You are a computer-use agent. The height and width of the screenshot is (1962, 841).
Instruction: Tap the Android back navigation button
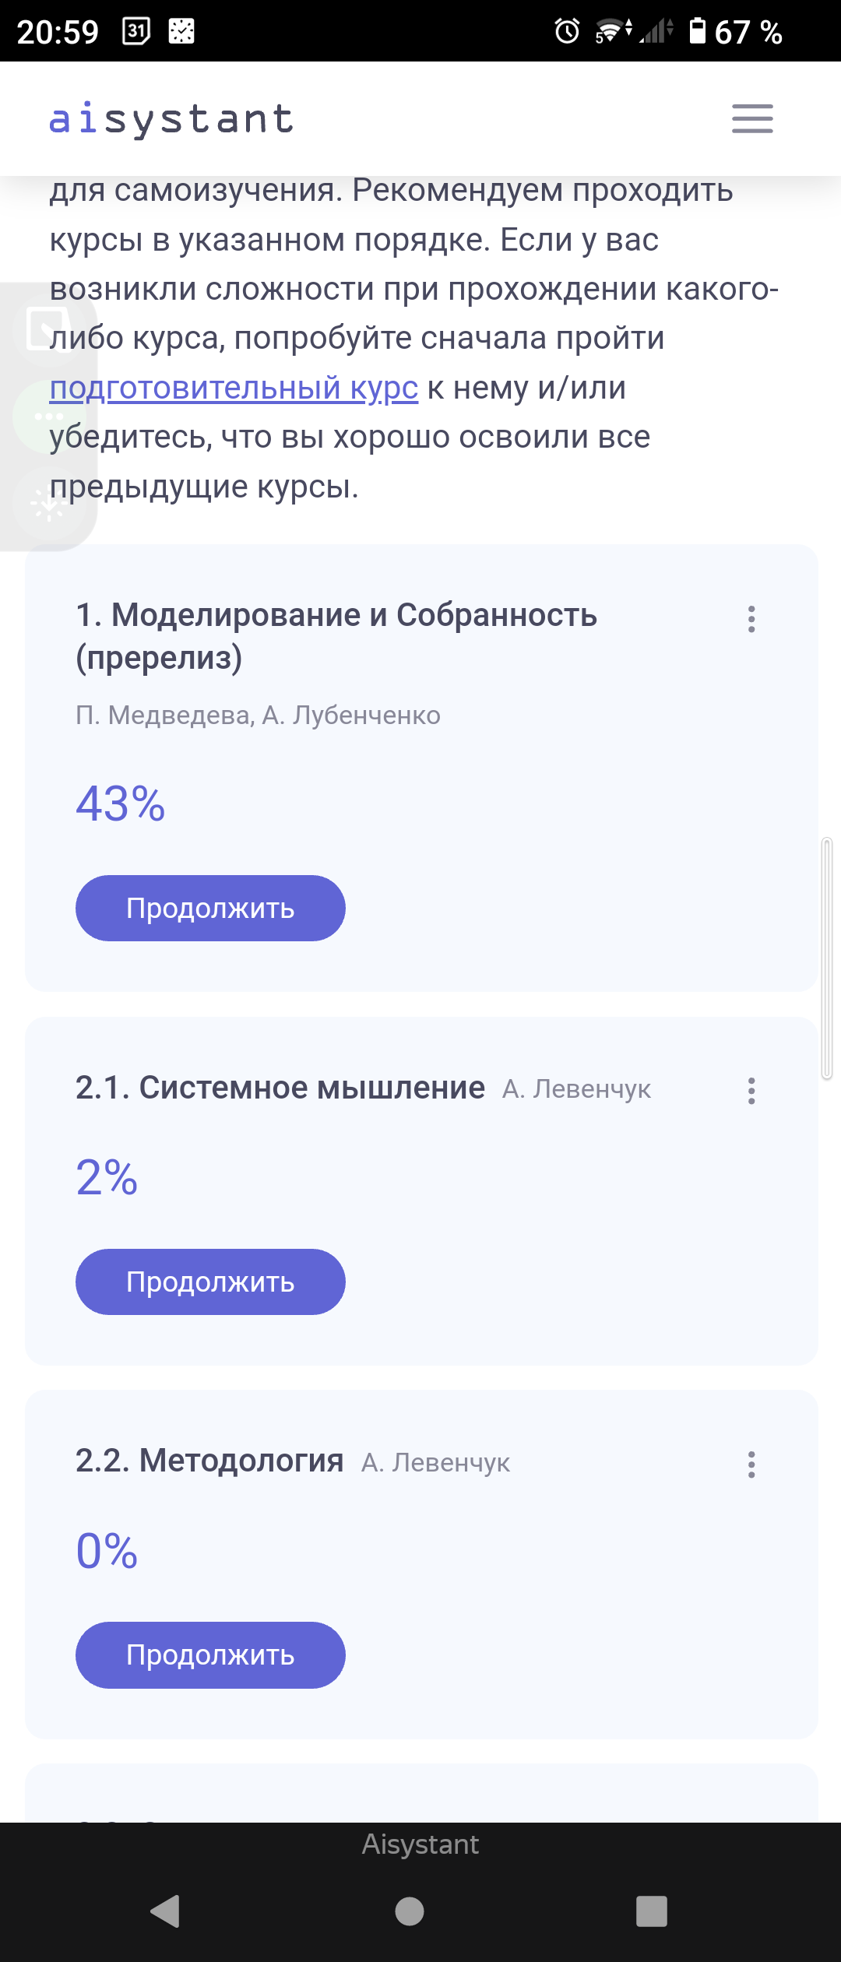166,1911
